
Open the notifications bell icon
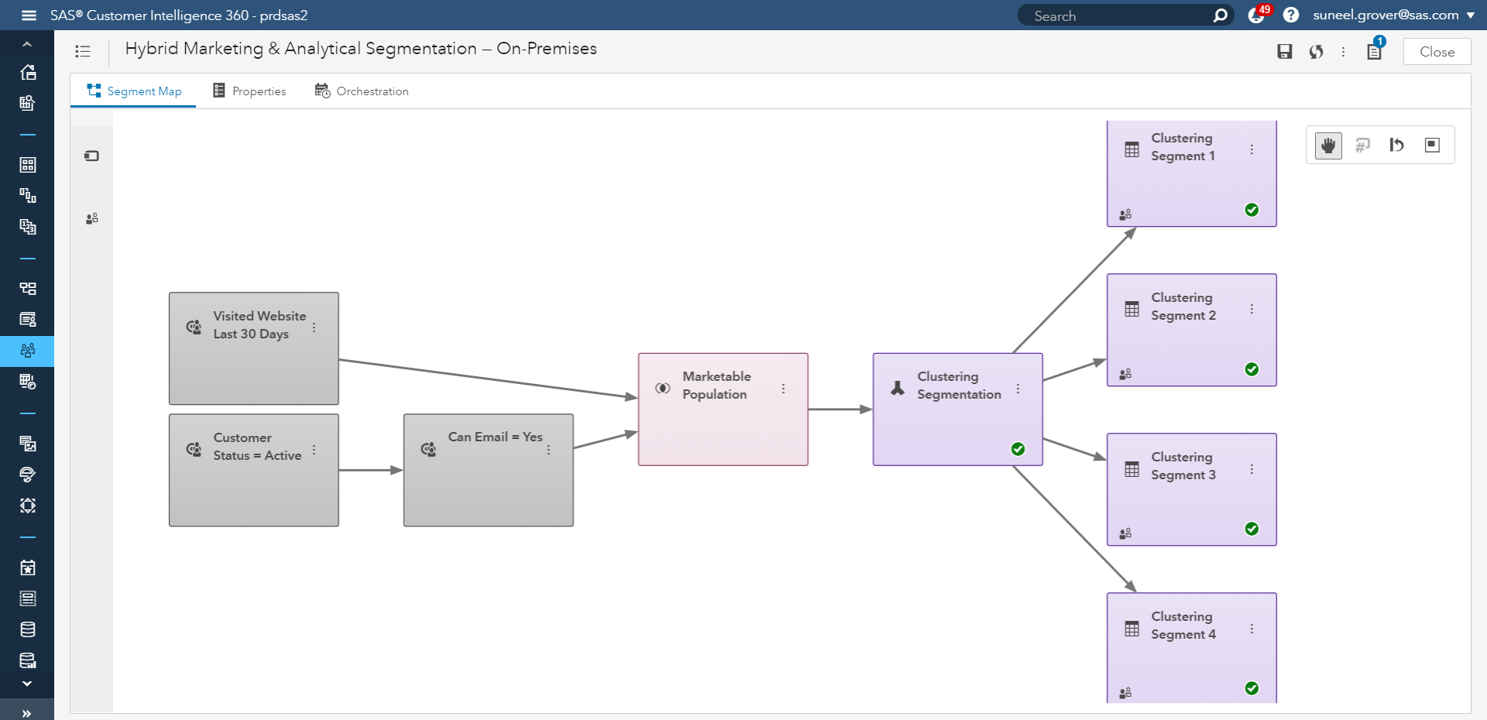pyautogui.click(x=1256, y=15)
